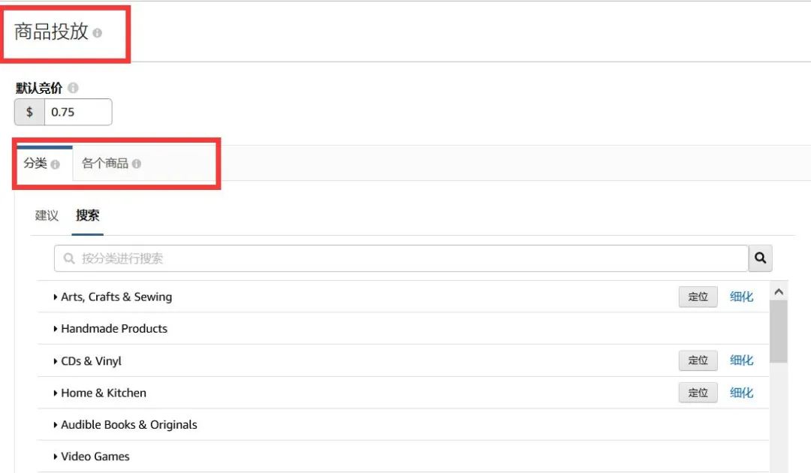Image resolution: width=811 pixels, height=473 pixels.
Task: Click info icon on 分类 tab
Action: tap(56, 164)
